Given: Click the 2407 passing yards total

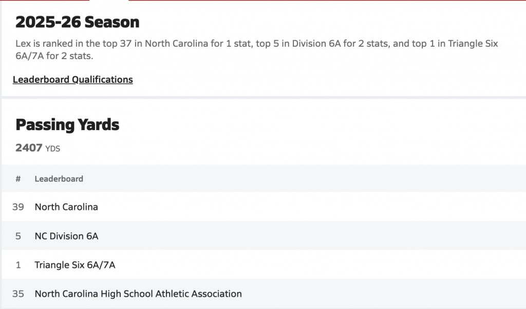Looking at the screenshot, I should (x=29, y=148).
